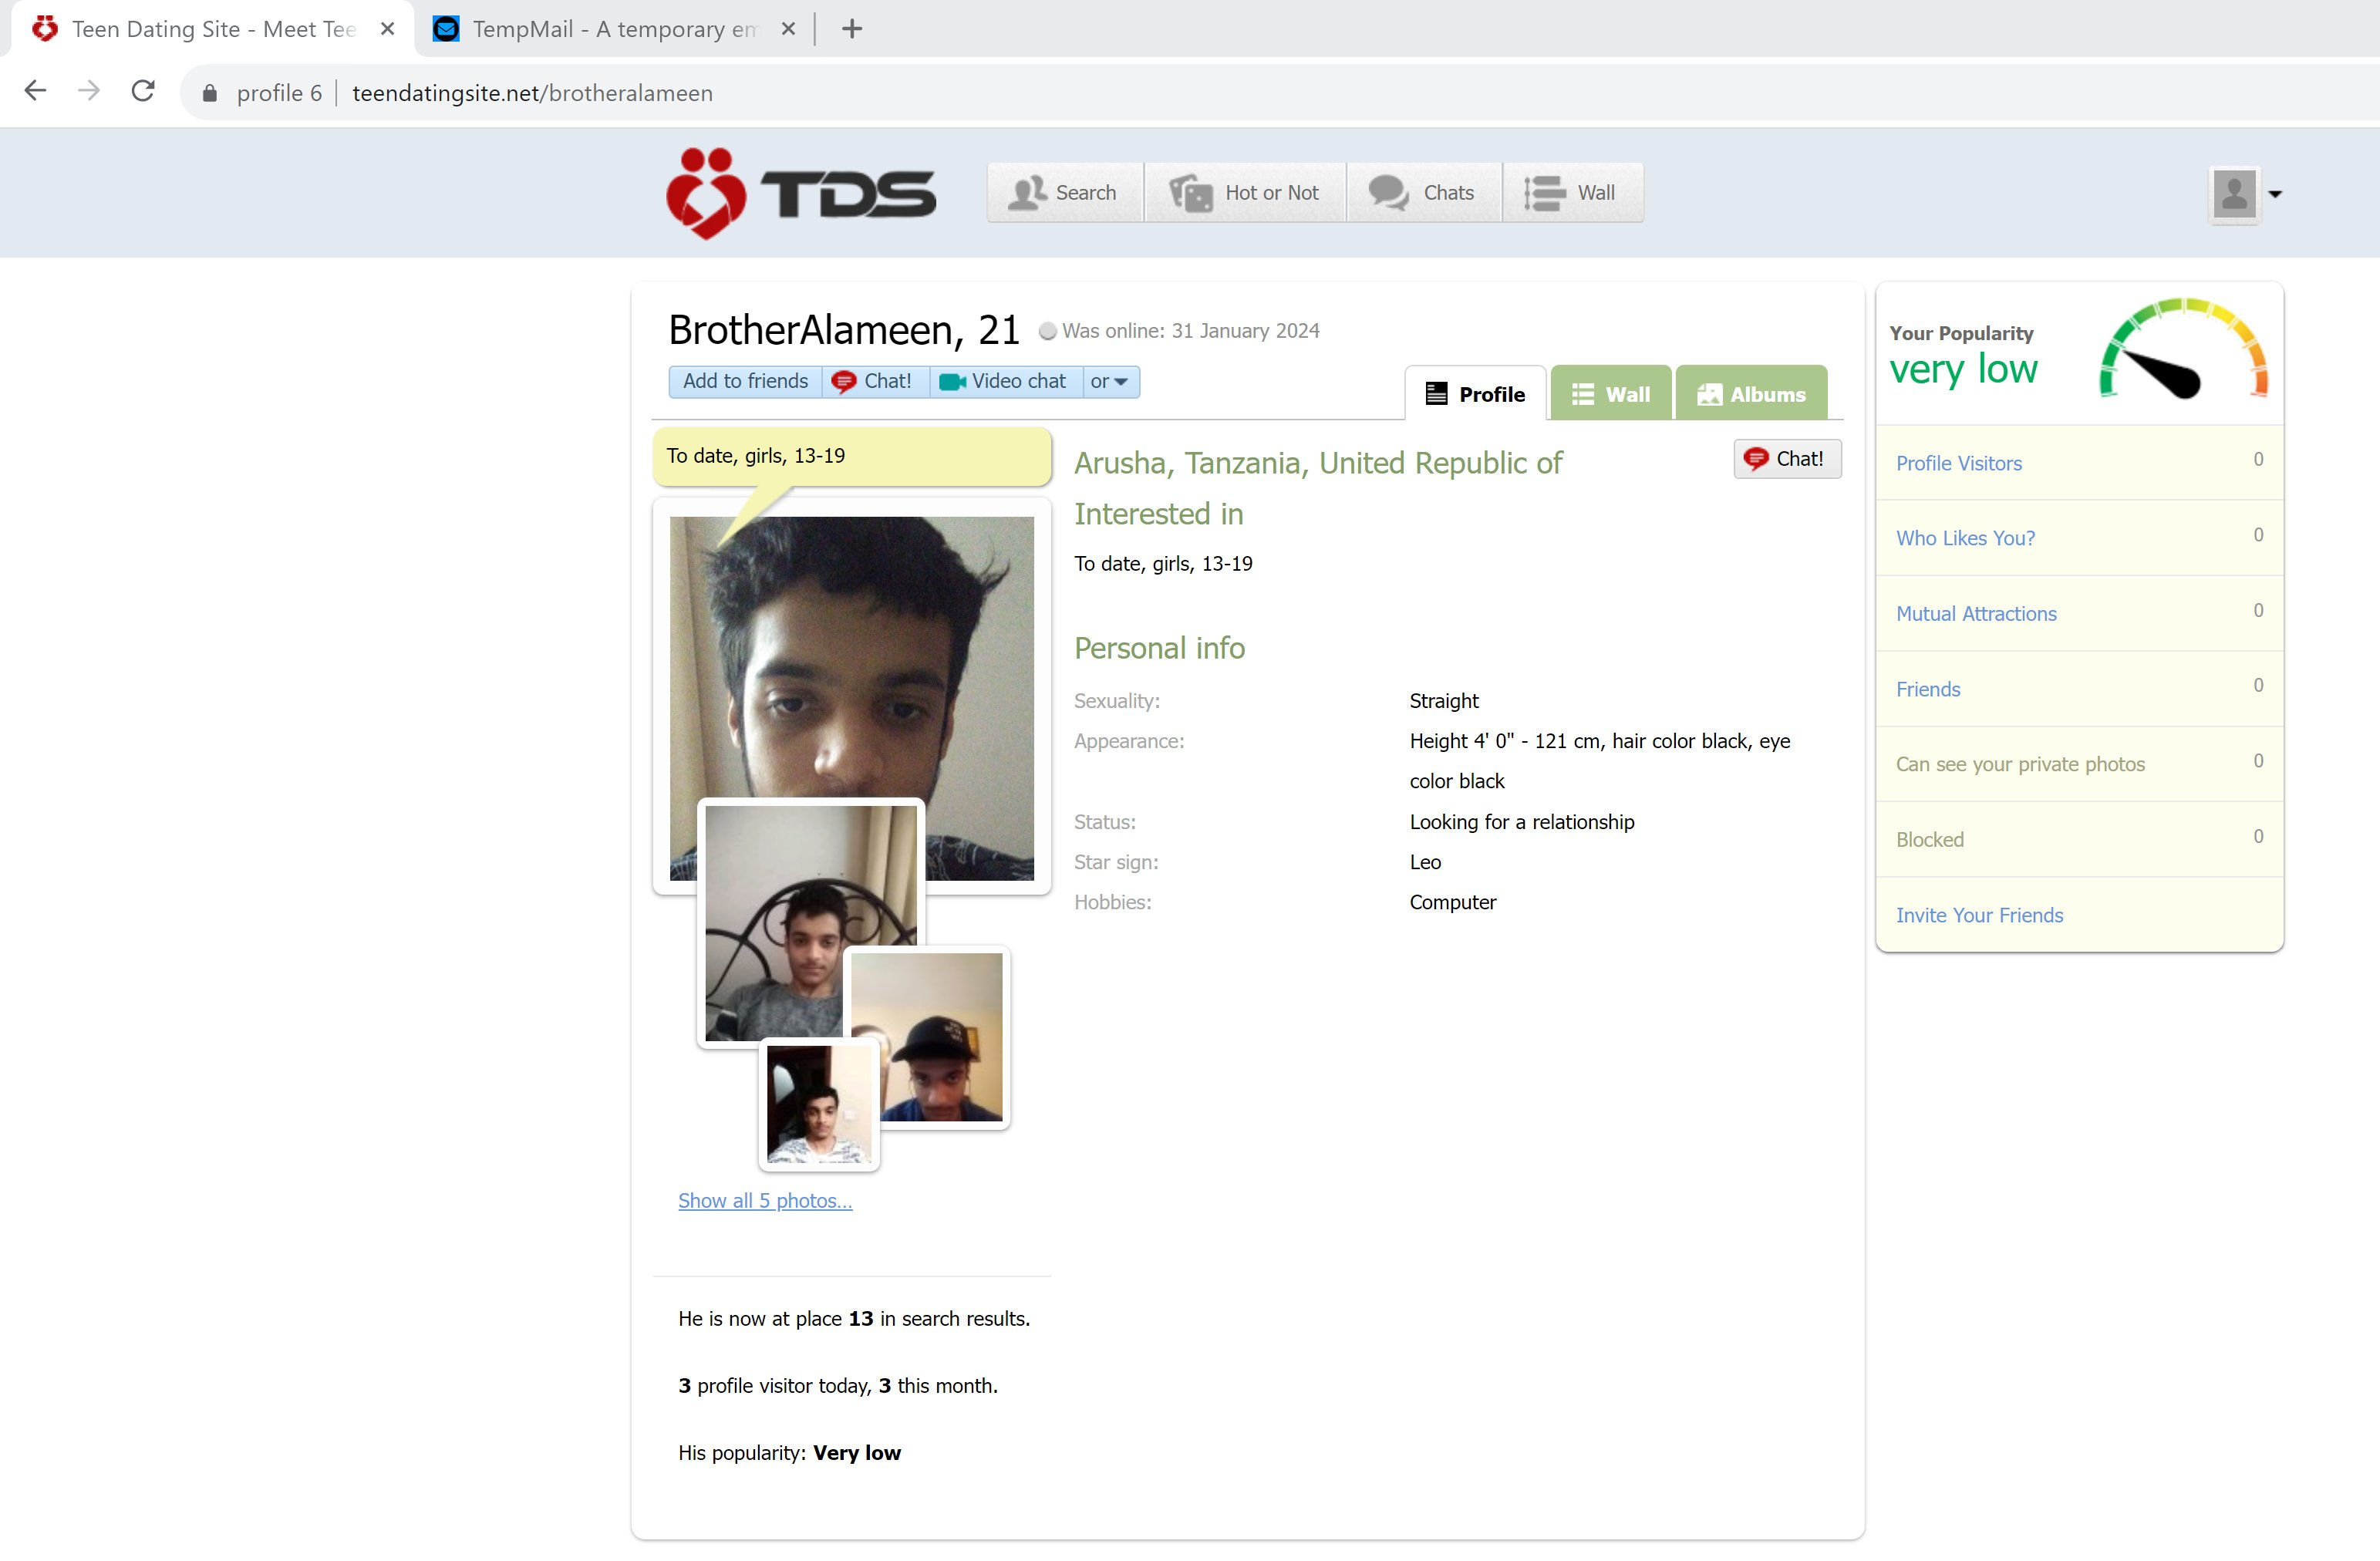
Task: Open Hot or Not game
Action: (x=1245, y=192)
